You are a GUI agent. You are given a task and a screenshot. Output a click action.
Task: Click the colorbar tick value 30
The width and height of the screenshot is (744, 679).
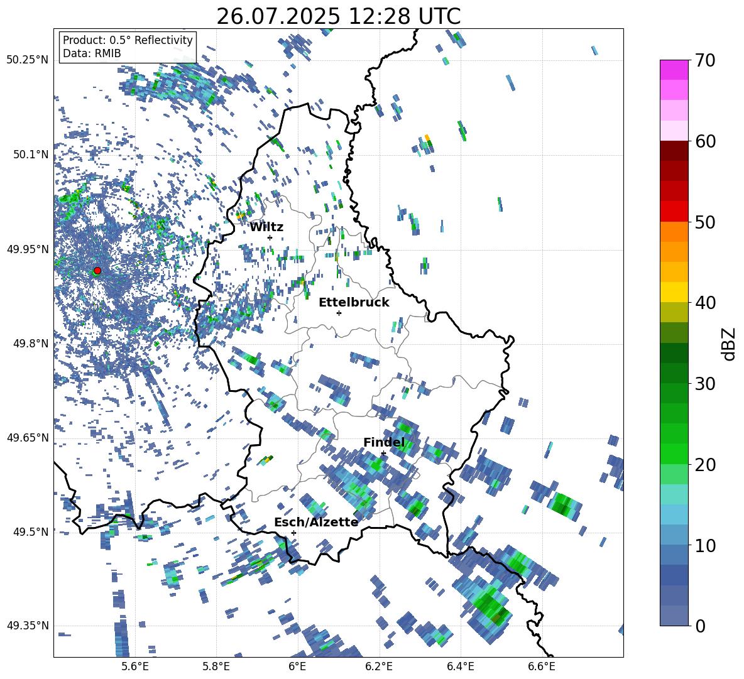[x=706, y=384]
